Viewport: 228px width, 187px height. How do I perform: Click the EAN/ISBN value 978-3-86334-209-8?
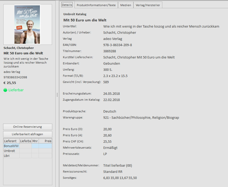(x=117, y=45)
